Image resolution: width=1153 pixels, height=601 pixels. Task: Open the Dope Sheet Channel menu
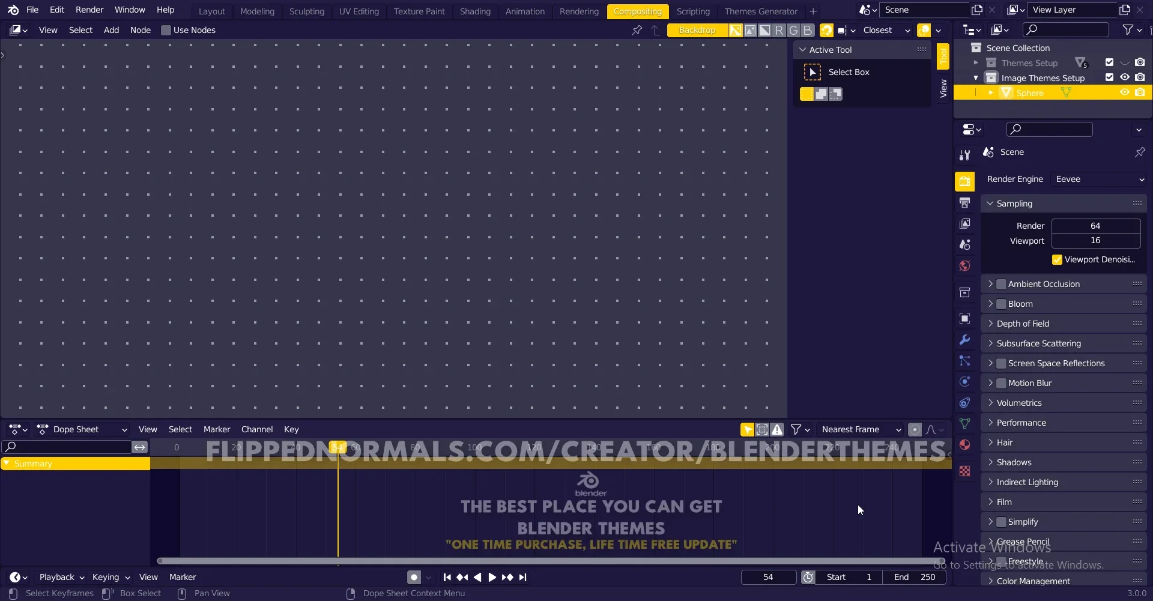click(x=256, y=429)
